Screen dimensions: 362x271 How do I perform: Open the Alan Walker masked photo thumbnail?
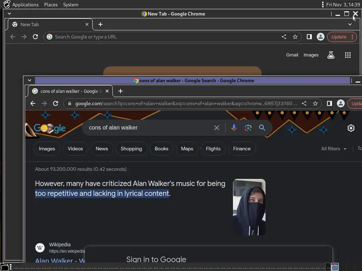(x=249, y=207)
